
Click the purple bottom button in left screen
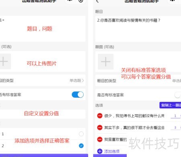(x=44, y=155)
